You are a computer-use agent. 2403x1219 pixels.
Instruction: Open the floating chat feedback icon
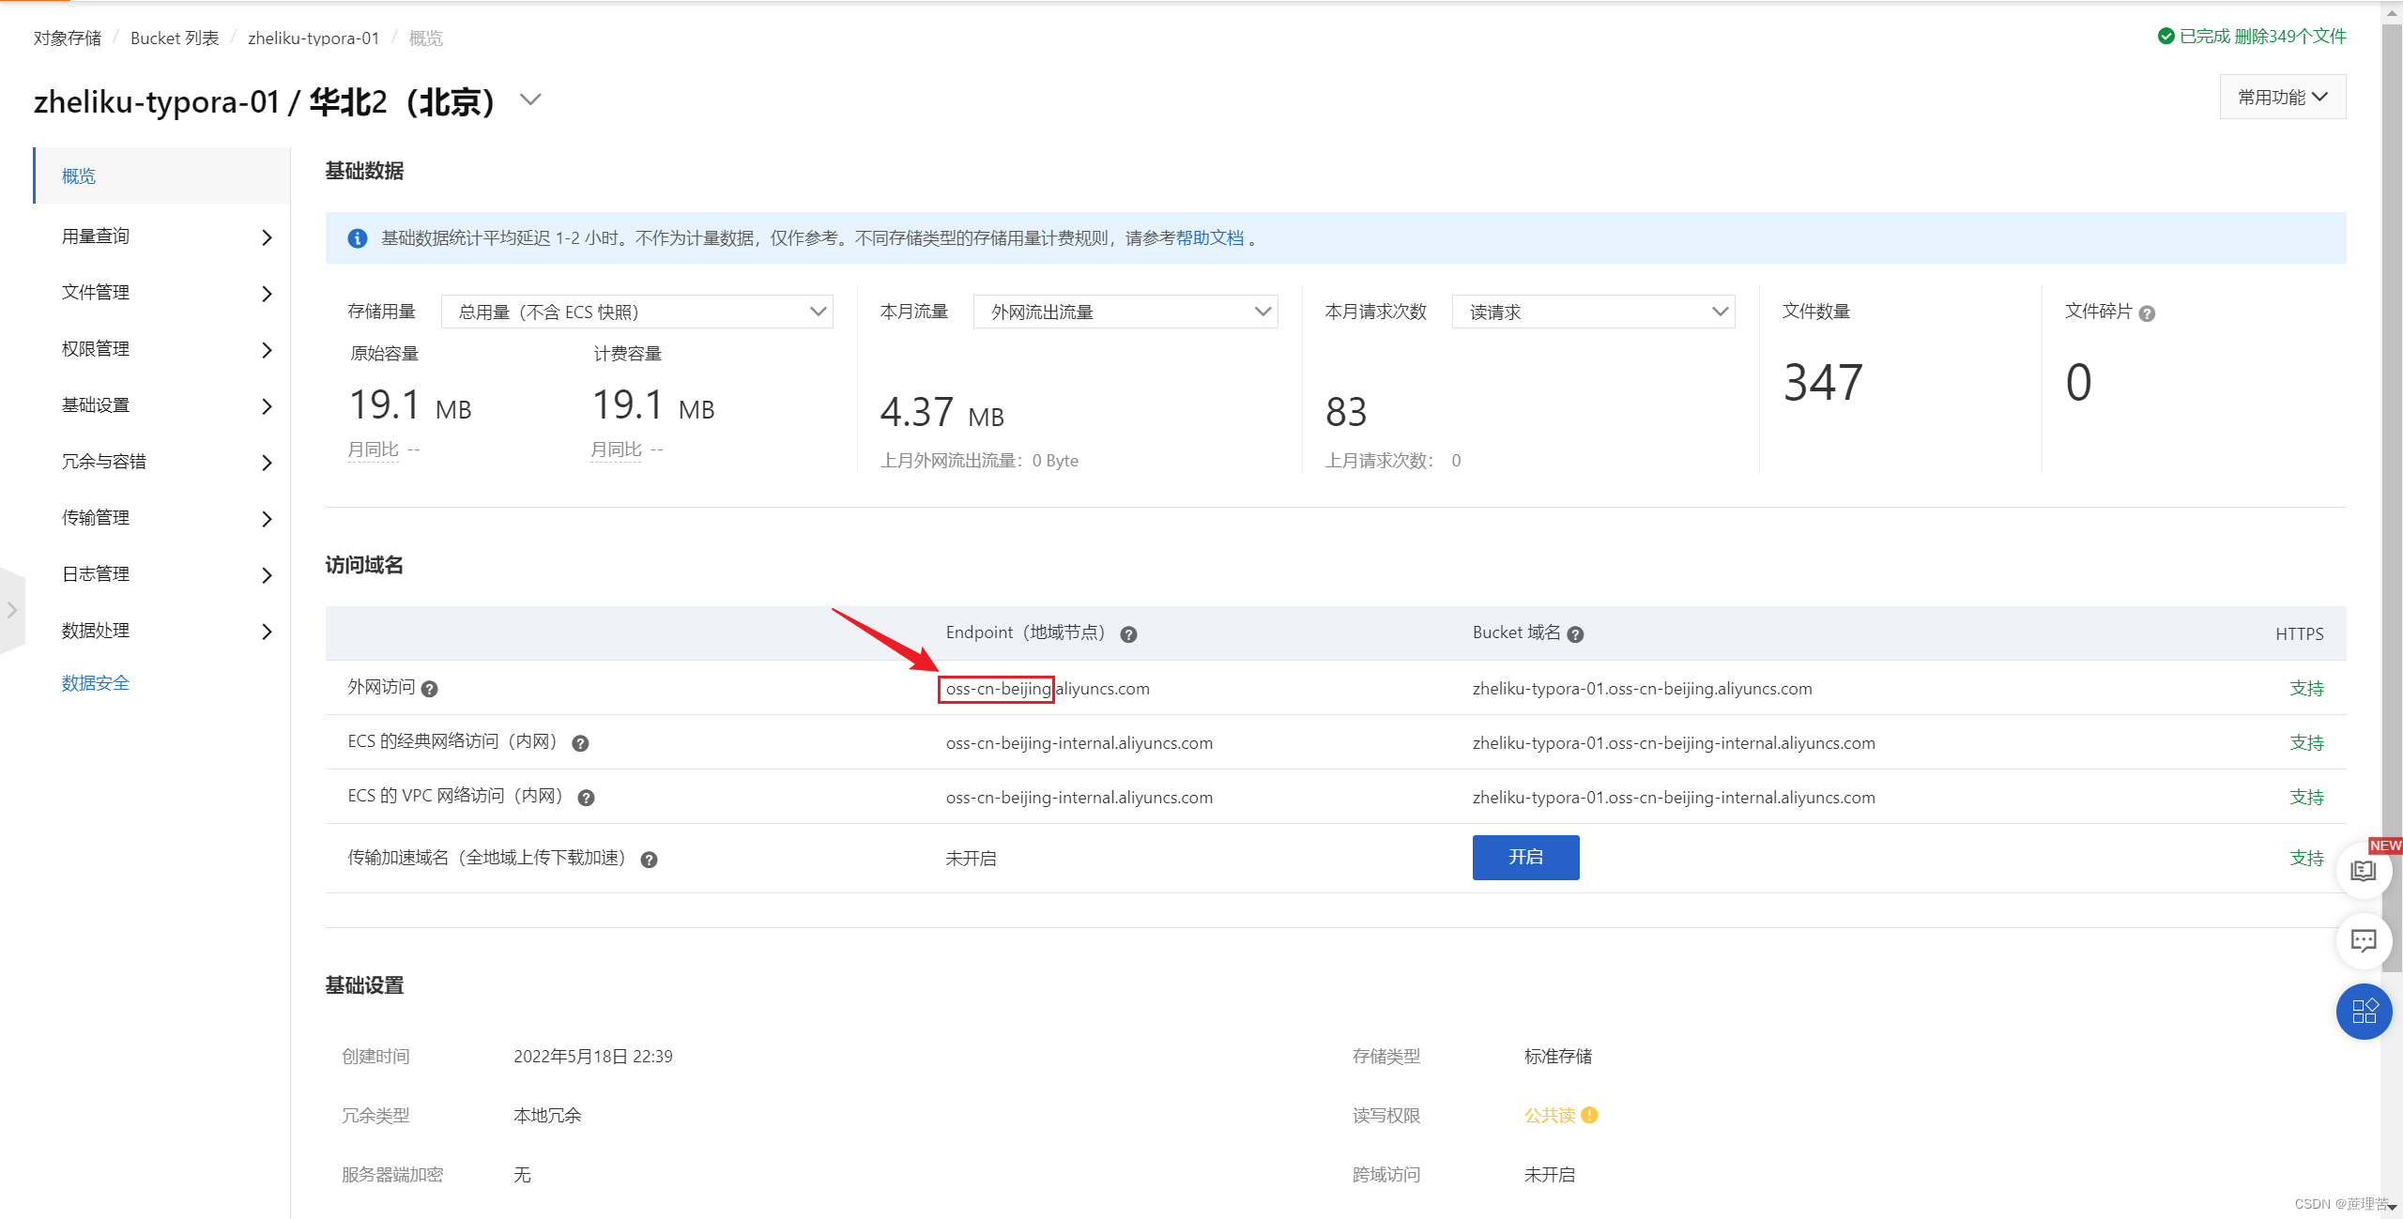(2364, 940)
